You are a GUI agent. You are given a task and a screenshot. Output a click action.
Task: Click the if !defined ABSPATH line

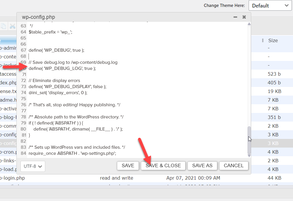coord(56,123)
